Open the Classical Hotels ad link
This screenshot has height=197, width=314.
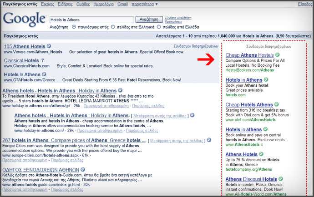point(21,60)
